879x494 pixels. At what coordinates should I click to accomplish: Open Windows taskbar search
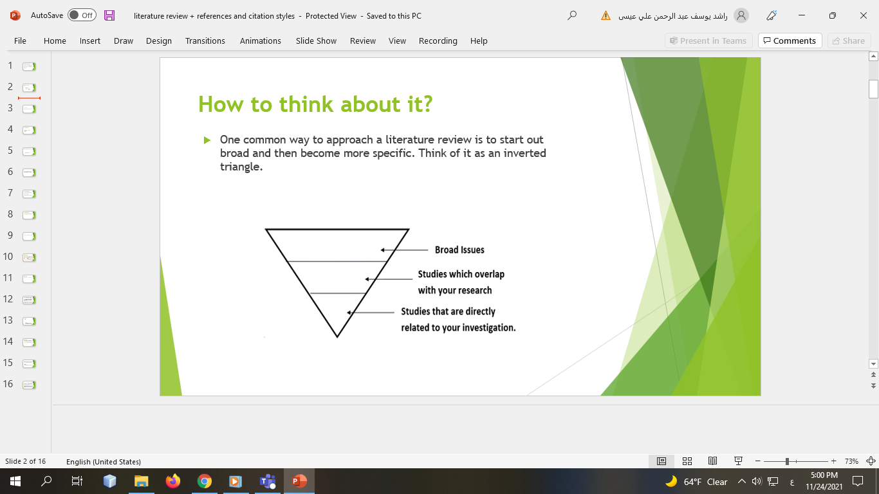(46, 481)
